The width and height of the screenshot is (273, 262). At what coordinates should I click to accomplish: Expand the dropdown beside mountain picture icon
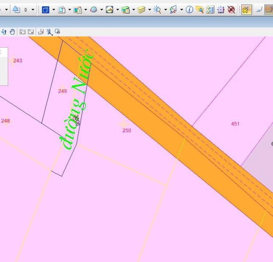coord(118,10)
